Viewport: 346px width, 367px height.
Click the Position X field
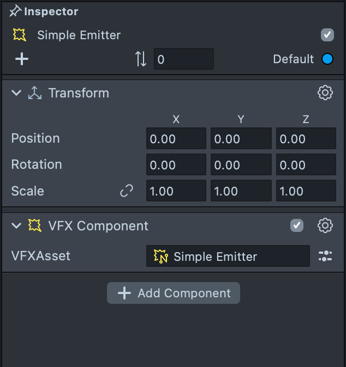click(176, 139)
